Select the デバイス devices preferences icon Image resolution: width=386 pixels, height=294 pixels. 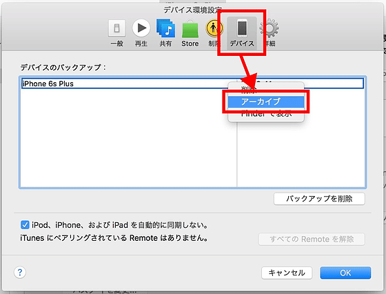click(x=242, y=33)
